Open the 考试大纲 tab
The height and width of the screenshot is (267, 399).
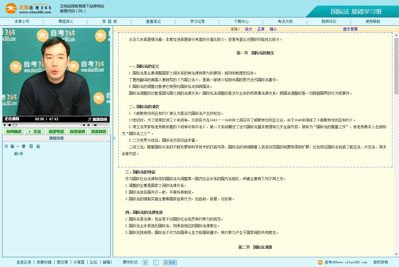click(x=285, y=21)
